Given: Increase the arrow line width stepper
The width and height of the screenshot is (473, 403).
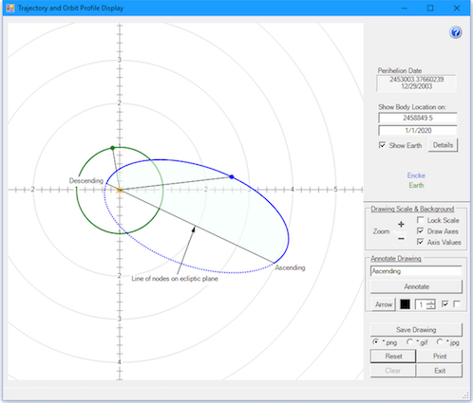Looking at the screenshot, I should tap(431, 302).
